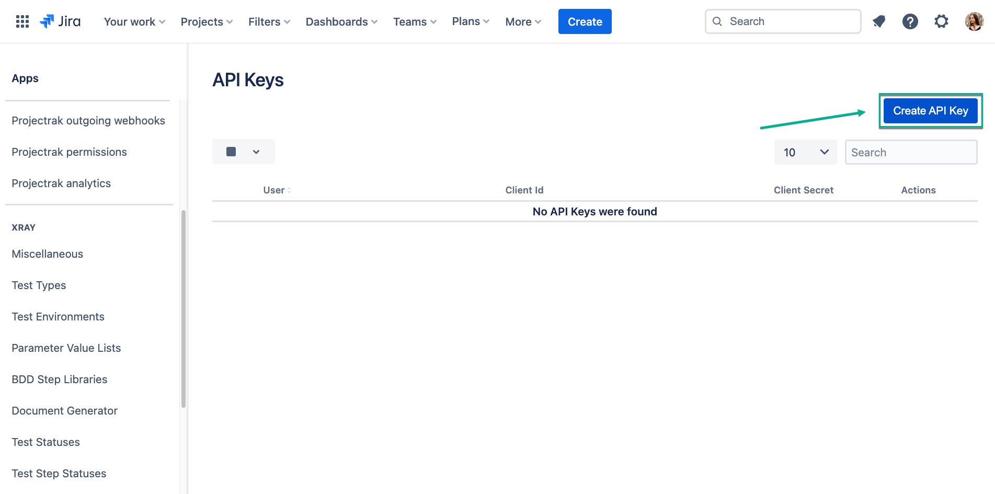Click the Jira logo
This screenshot has width=995, height=494.
(x=60, y=21)
